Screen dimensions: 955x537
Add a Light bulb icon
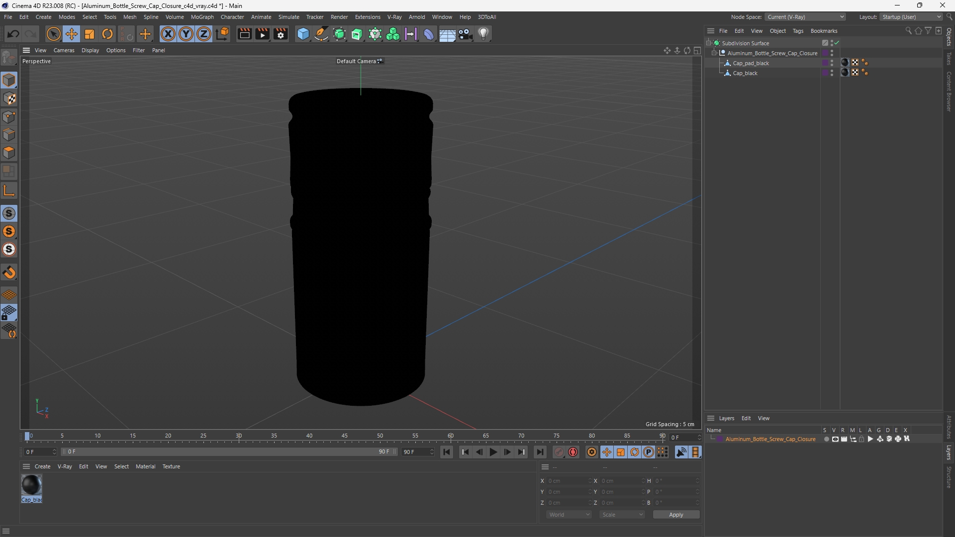(483, 34)
